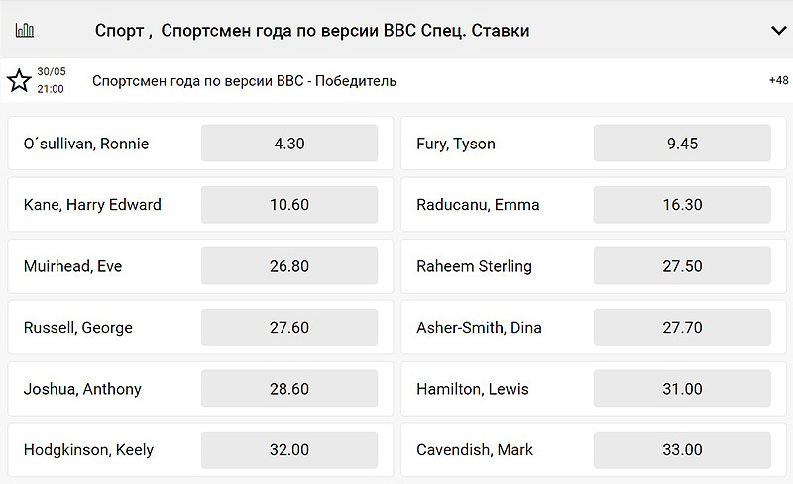Choose the Raducanu, Emma odds 16.30
The height and width of the screenshot is (484, 793).
(682, 205)
